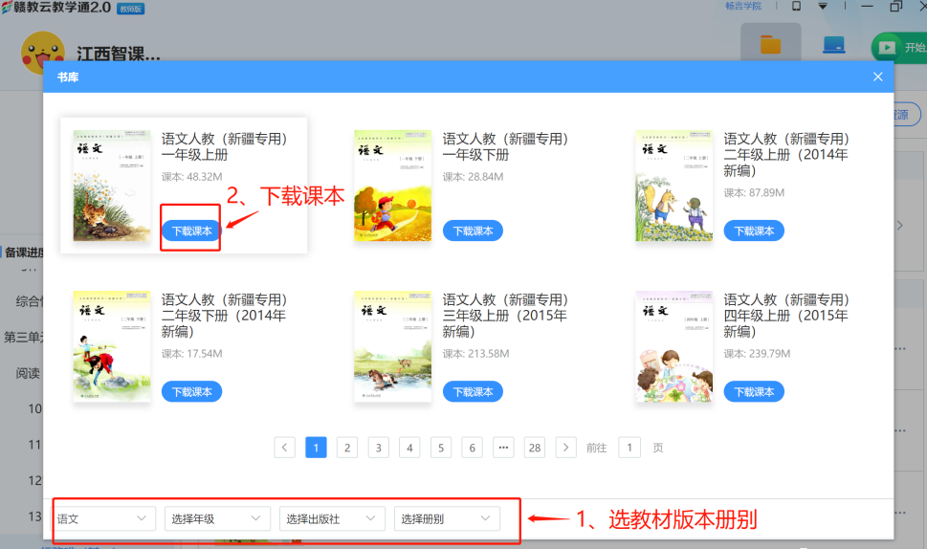The width and height of the screenshot is (927, 549).
Task: Click the 课本: 17.54M size text
Action: (191, 353)
